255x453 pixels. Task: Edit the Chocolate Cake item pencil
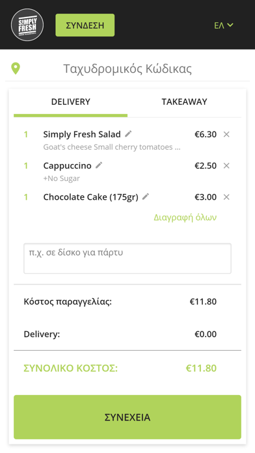click(146, 197)
